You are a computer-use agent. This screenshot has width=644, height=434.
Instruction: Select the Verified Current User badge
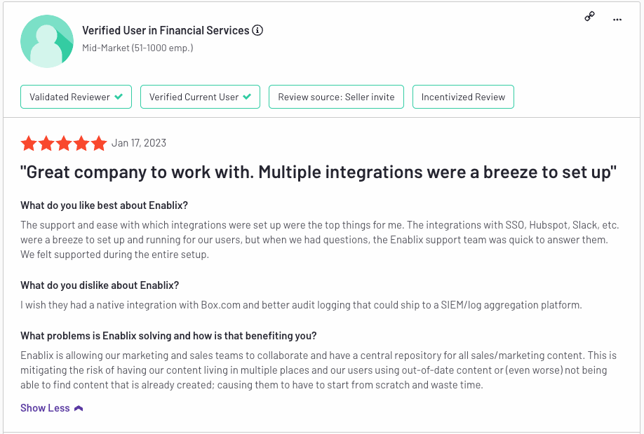click(200, 97)
